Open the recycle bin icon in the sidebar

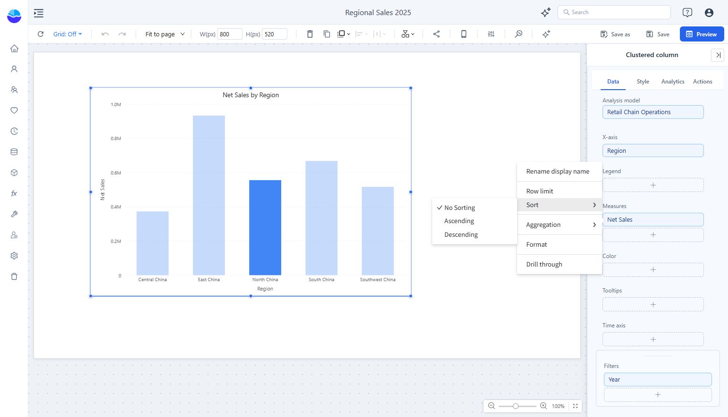[x=14, y=276]
